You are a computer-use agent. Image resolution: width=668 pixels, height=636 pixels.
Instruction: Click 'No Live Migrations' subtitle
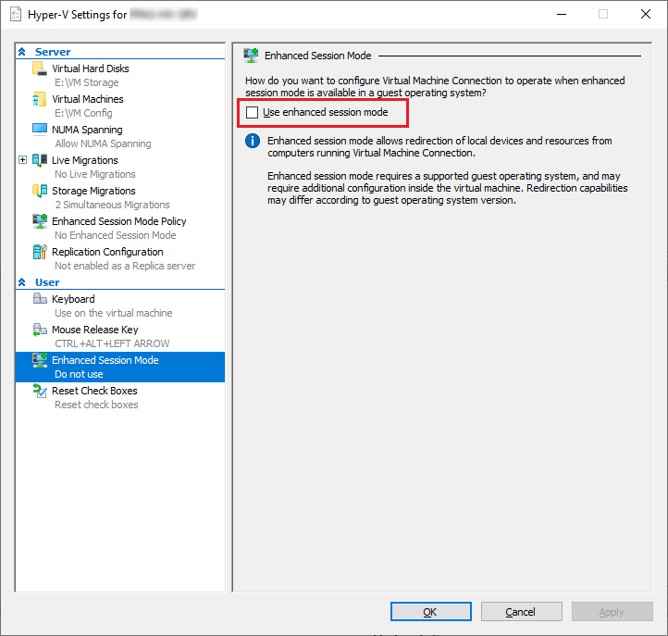click(95, 174)
